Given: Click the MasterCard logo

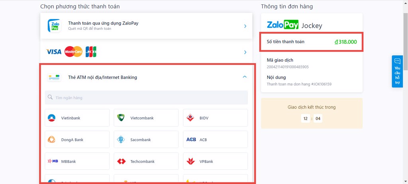Looking at the screenshot, I should click(73, 52).
